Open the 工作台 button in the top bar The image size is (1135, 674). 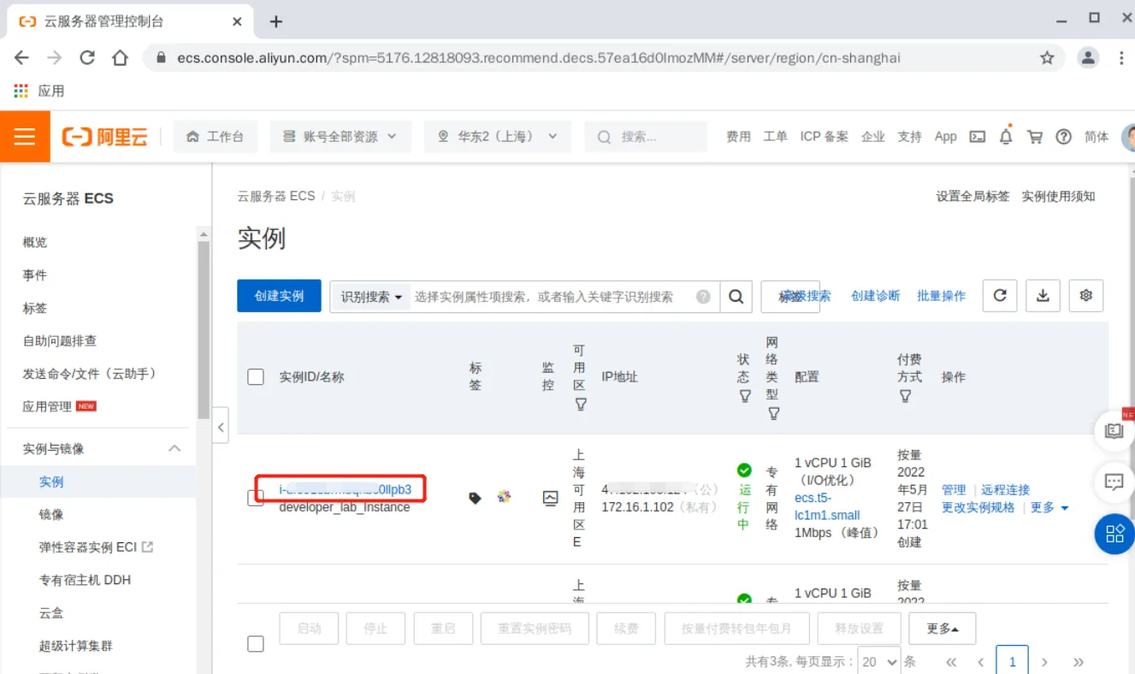click(216, 137)
